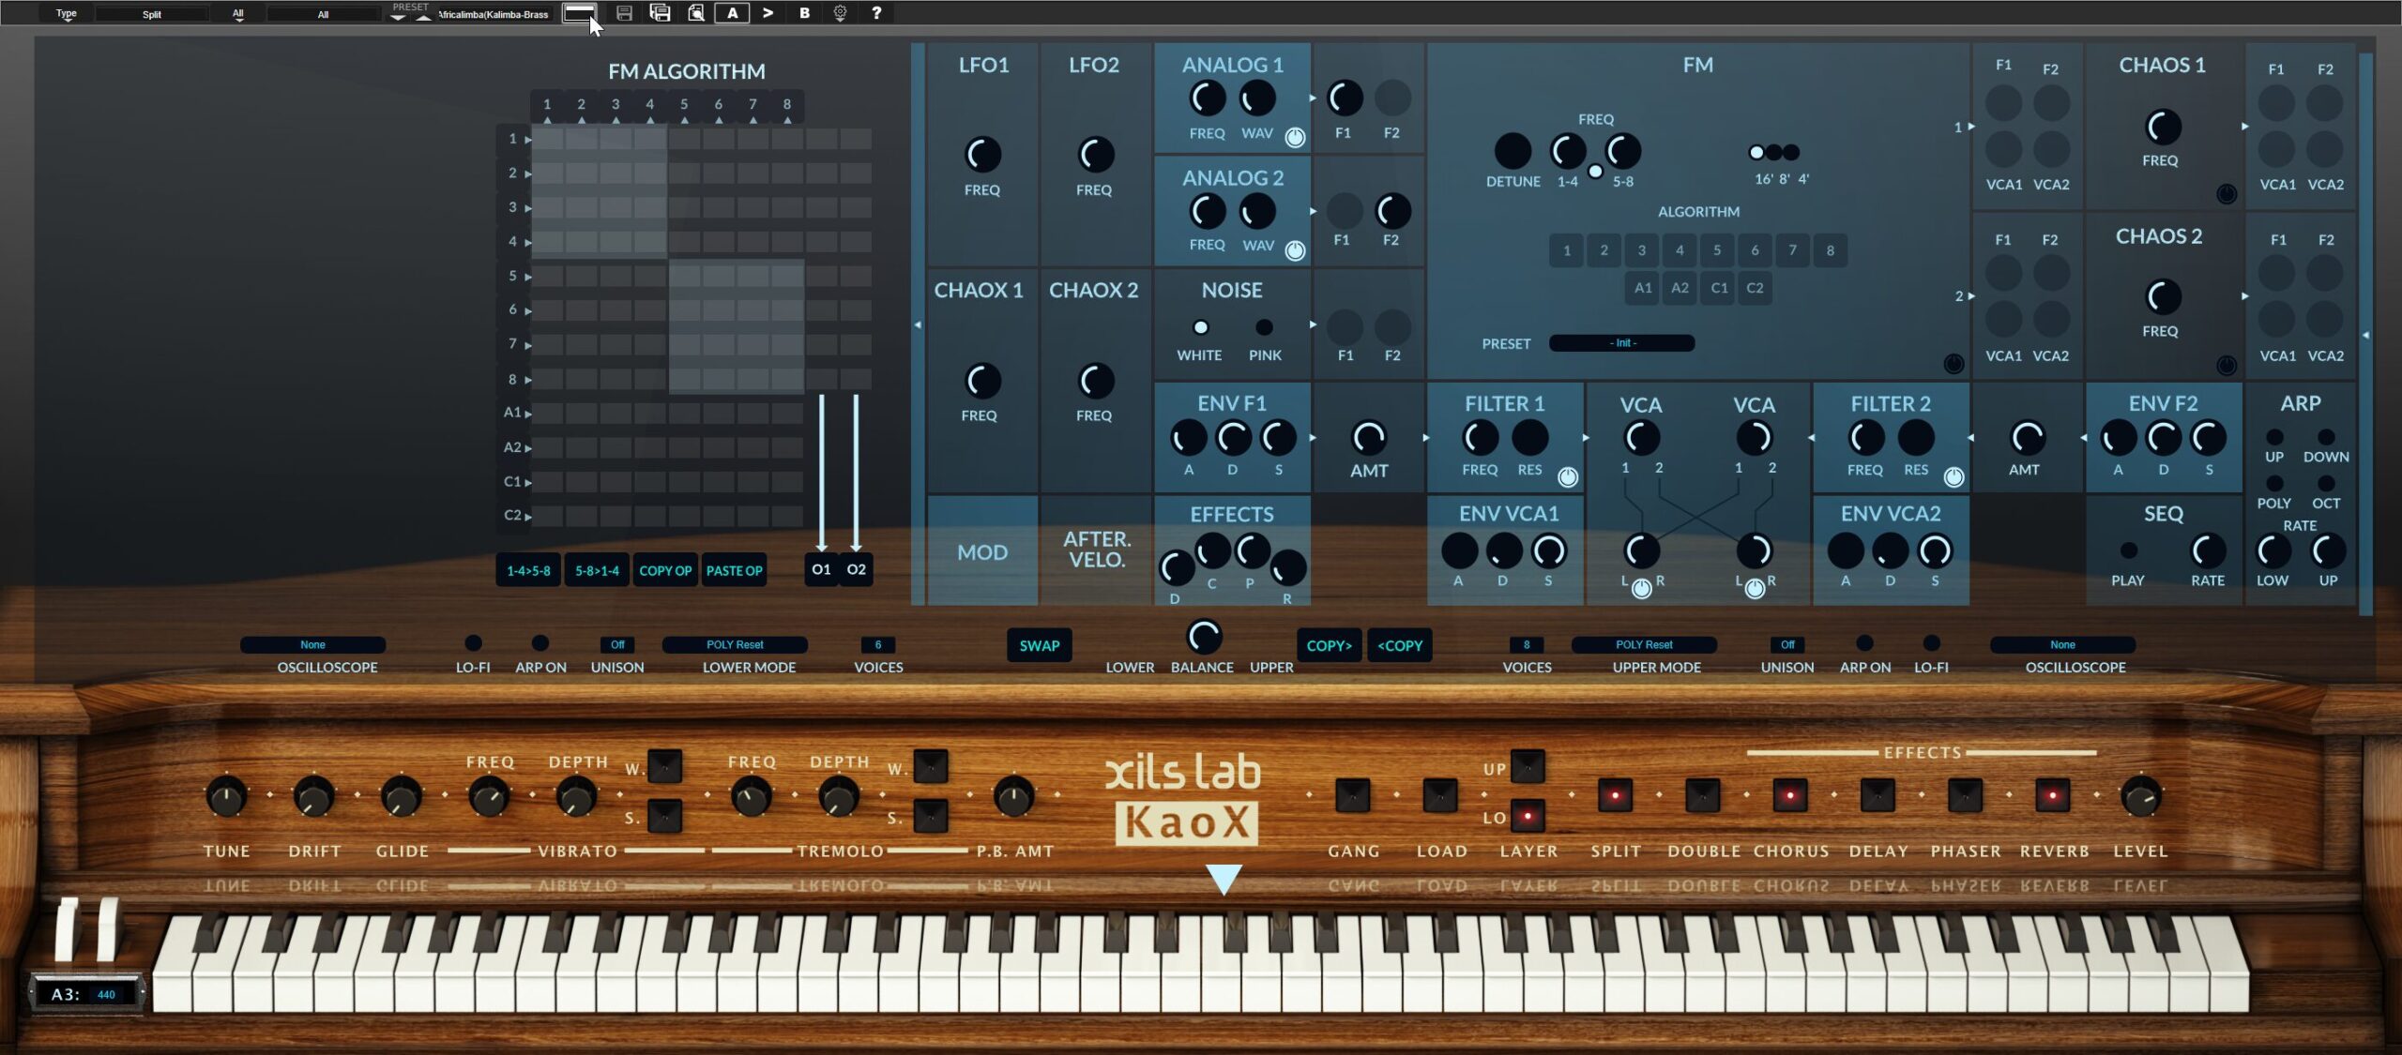Open the settings gear icon
The width and height of the screenshot is (2402, 1055).
840,13
